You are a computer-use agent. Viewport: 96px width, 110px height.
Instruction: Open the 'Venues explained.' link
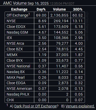pos(80,106)
